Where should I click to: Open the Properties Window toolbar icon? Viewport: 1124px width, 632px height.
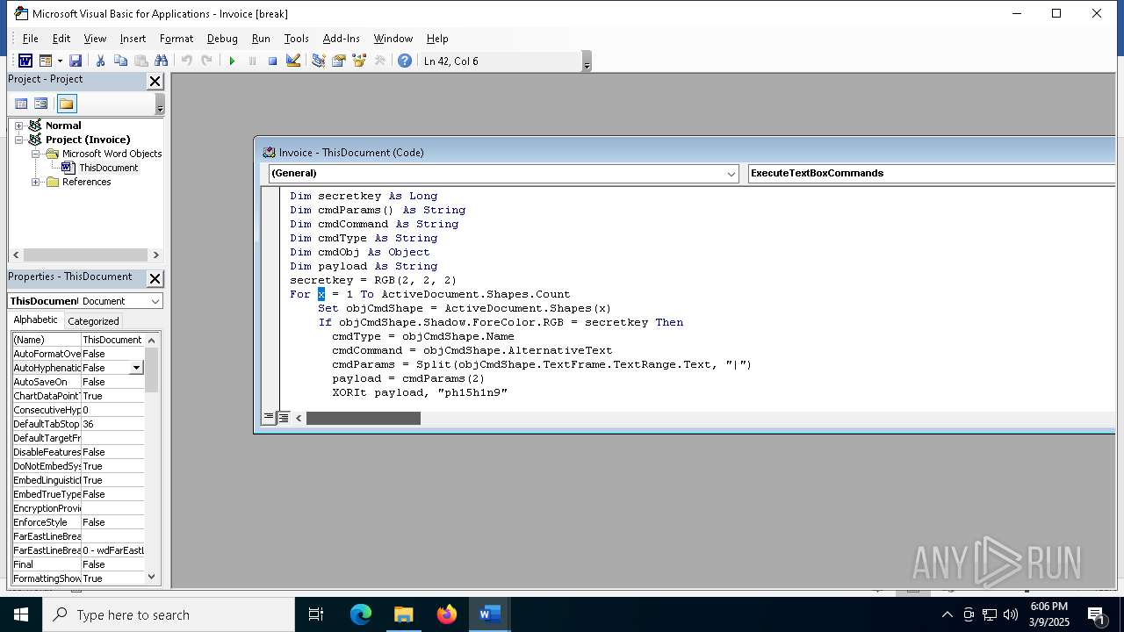tap(338, 61)
